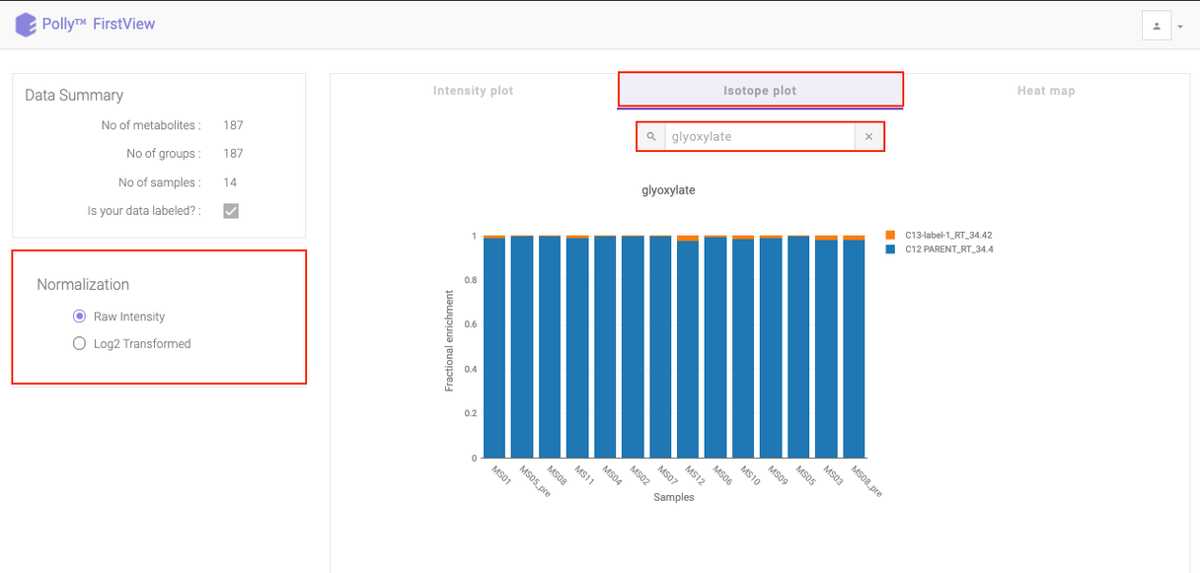Screen dimensions: 1200x573
Task: Click the glyoxylate search input field
Action: point(760,137)
